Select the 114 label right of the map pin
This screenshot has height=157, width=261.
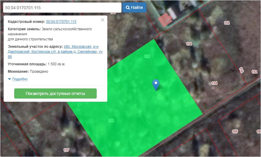click(214, 83)
